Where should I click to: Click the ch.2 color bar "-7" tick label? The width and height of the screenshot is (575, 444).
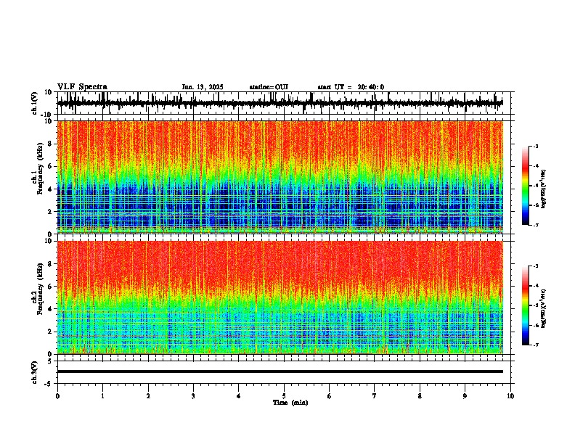[x=536, y=345]
